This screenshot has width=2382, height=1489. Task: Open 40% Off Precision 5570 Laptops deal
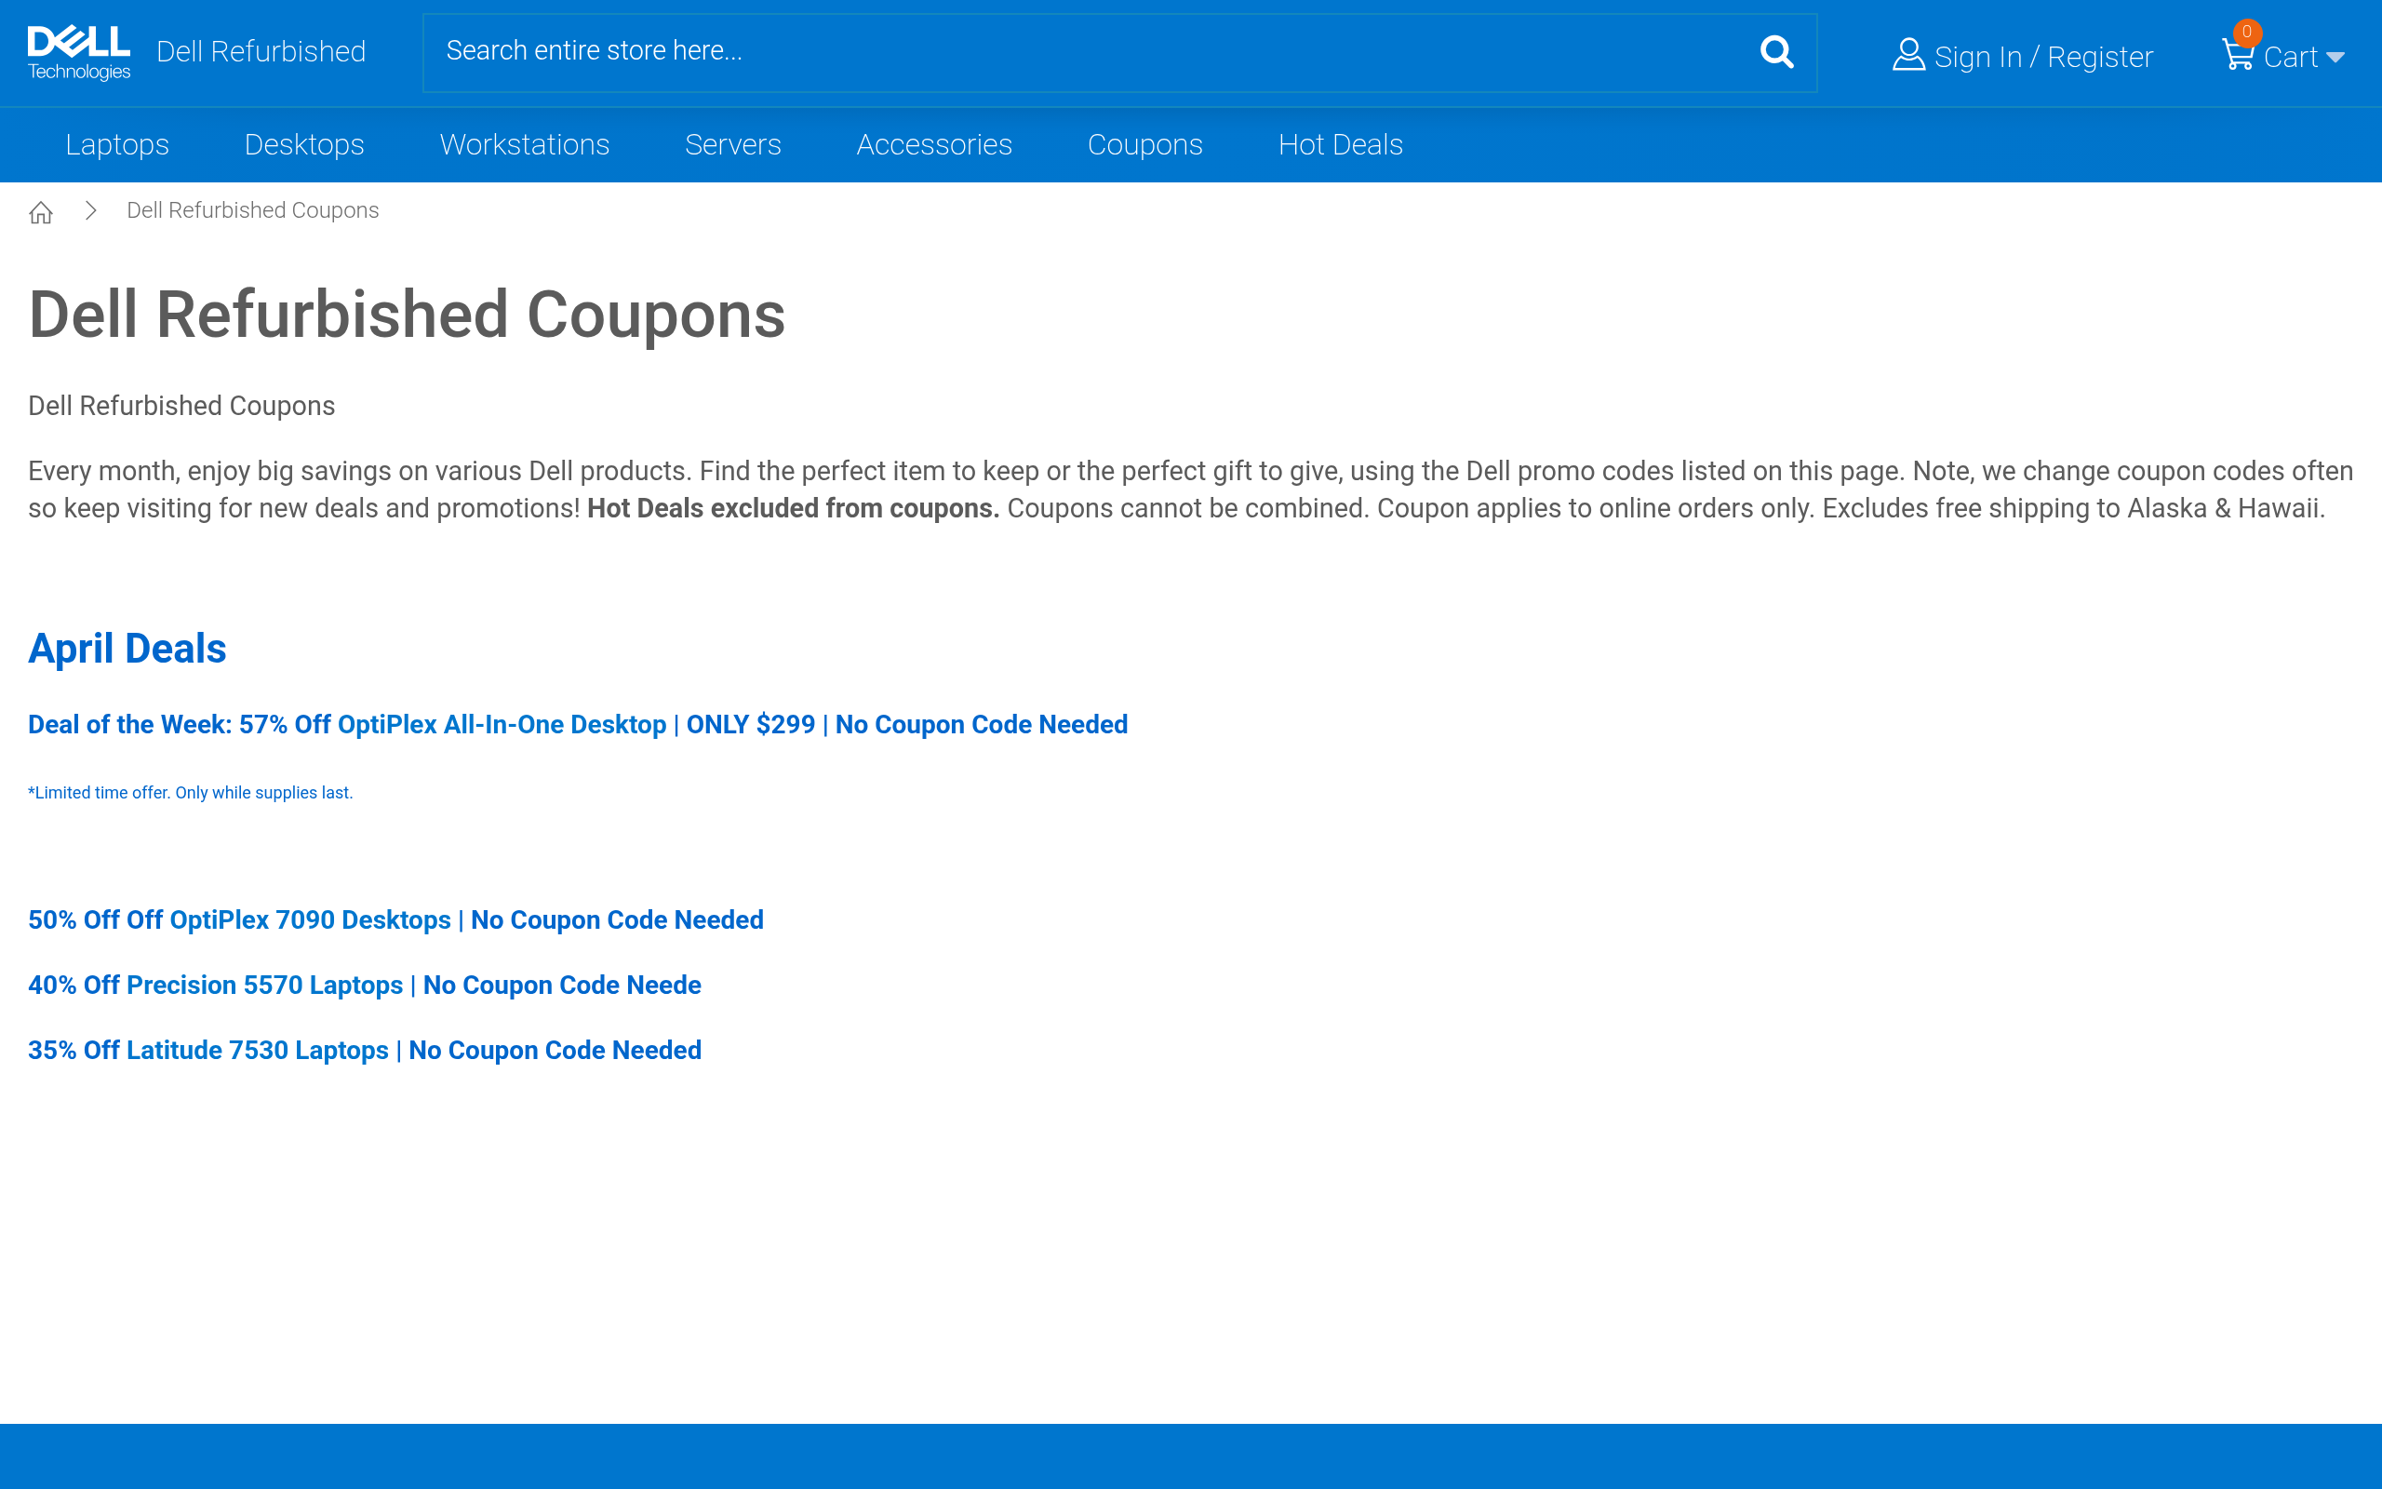(364, 985)
